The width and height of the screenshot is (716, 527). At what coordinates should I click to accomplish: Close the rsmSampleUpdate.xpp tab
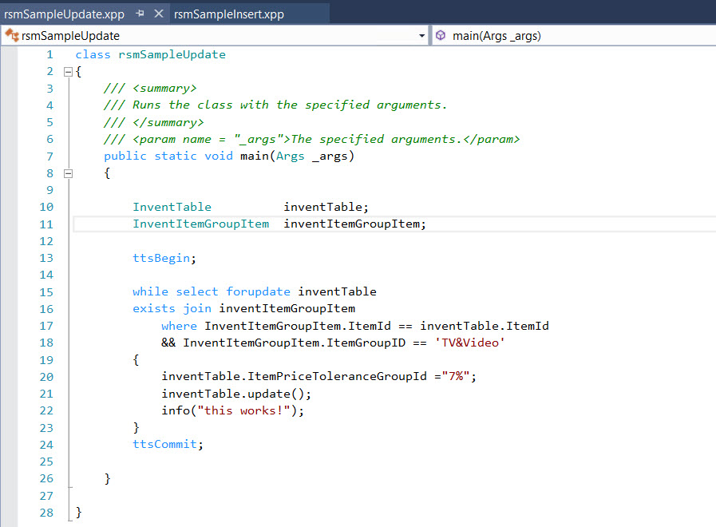[x=158, y=14]
